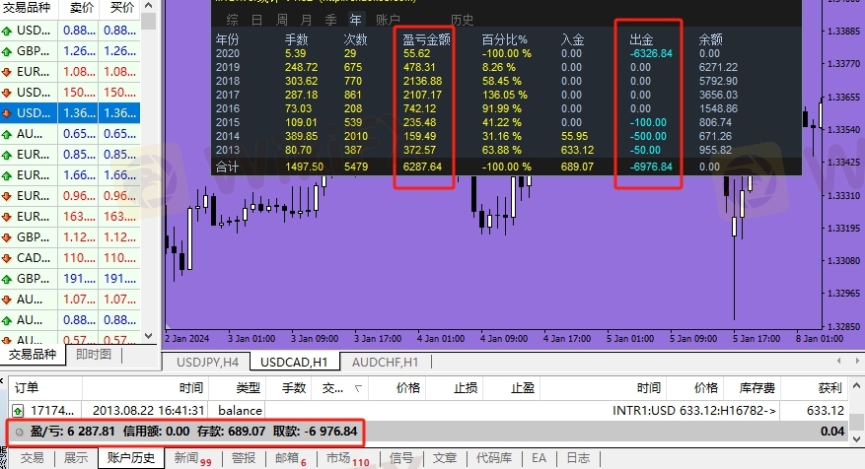Click the up arrow icon beside EUR 0.85 row
The height and width of the screenshot is (469, 865).
[7, 155]
